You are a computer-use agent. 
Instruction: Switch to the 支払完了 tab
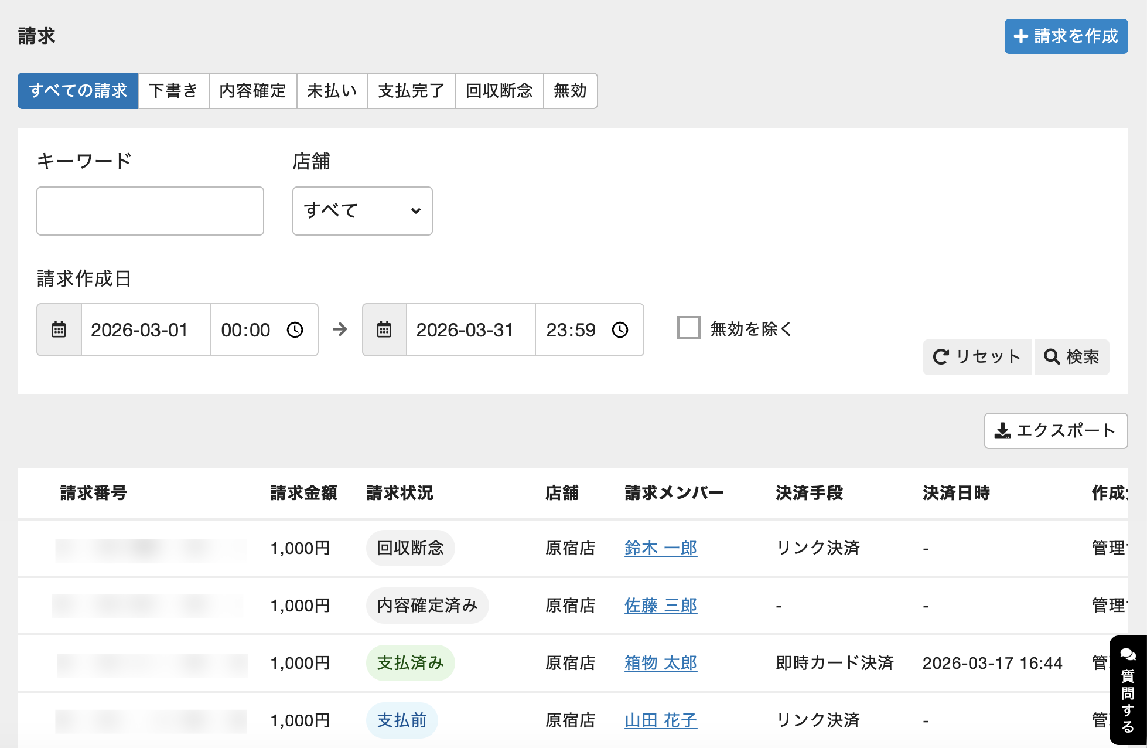(411, 91)
